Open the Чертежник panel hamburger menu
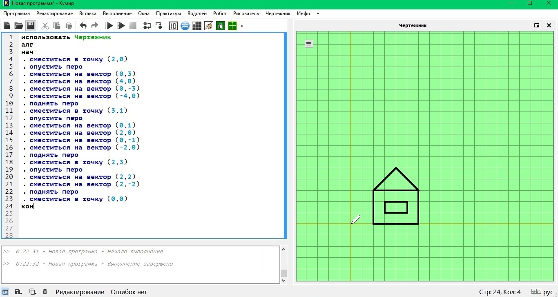 pos(309,44)
